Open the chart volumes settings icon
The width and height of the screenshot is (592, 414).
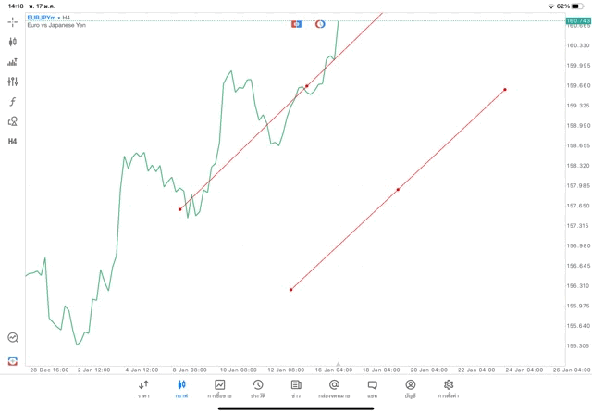pyautogui.click(x=12, y=62)
